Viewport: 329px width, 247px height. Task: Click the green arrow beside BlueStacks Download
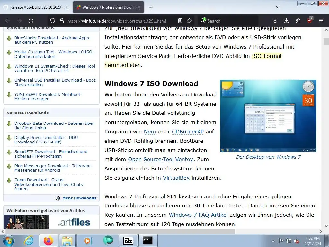9,38
